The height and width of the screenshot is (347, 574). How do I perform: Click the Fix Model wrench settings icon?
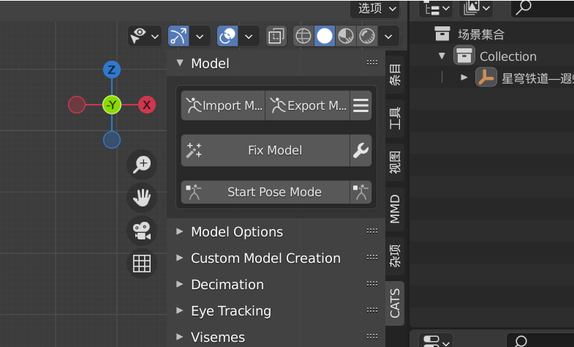360,150
